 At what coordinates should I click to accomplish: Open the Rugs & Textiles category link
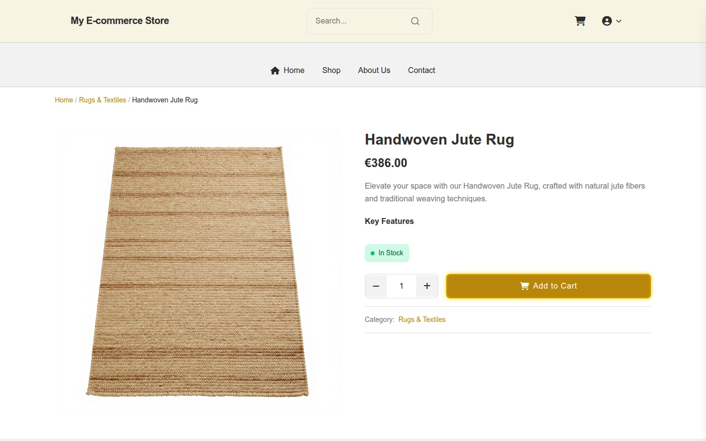click(422, 319)
